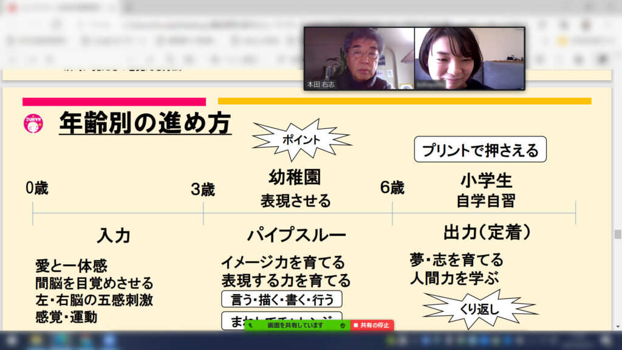Click the 6歳 timeline marker
This screenshot has width=622, height=350.
click(392, 188)
